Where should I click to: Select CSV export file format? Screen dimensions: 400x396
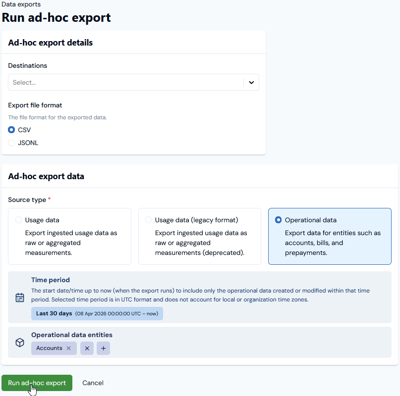pos(11,130)
